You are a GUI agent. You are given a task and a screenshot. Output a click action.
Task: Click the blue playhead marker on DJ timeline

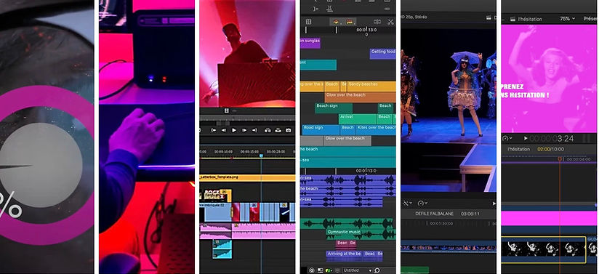pyautogui.click(x=261, y=156)
